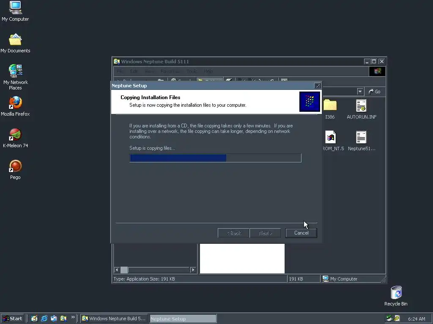The height and width of the screenshot is (324, 433).
Task: Click the horizontal scrollbar right arrow
Action: coord(193,270)
